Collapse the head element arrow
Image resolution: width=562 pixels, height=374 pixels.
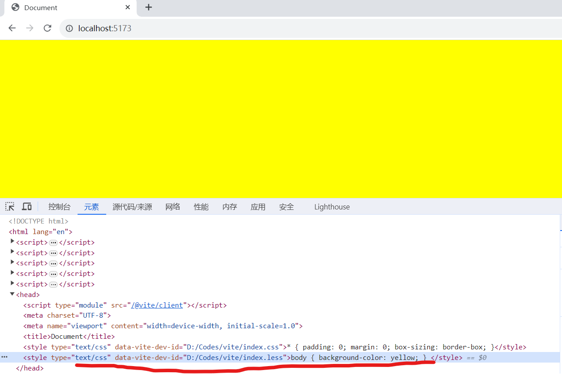pyautogui.click(x=12, y=294)
